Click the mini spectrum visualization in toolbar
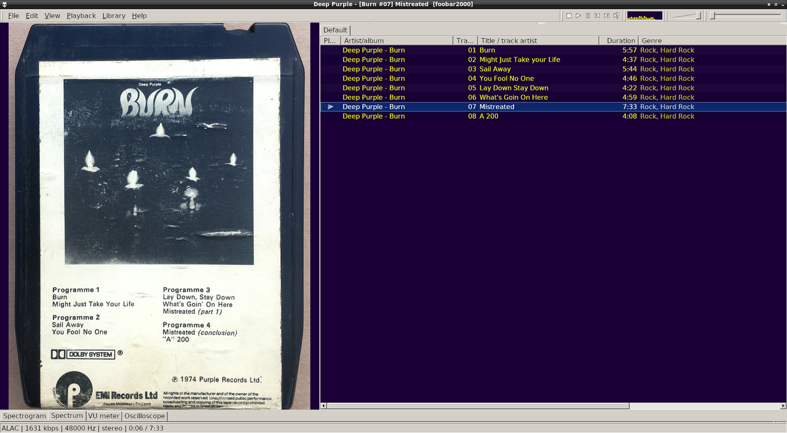The height and width of the screenshot is (433, 787). pos(644,15)
